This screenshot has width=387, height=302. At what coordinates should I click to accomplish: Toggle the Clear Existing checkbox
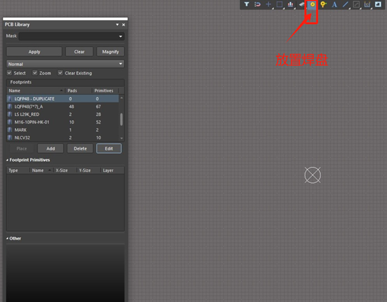[x=60, y=73]
